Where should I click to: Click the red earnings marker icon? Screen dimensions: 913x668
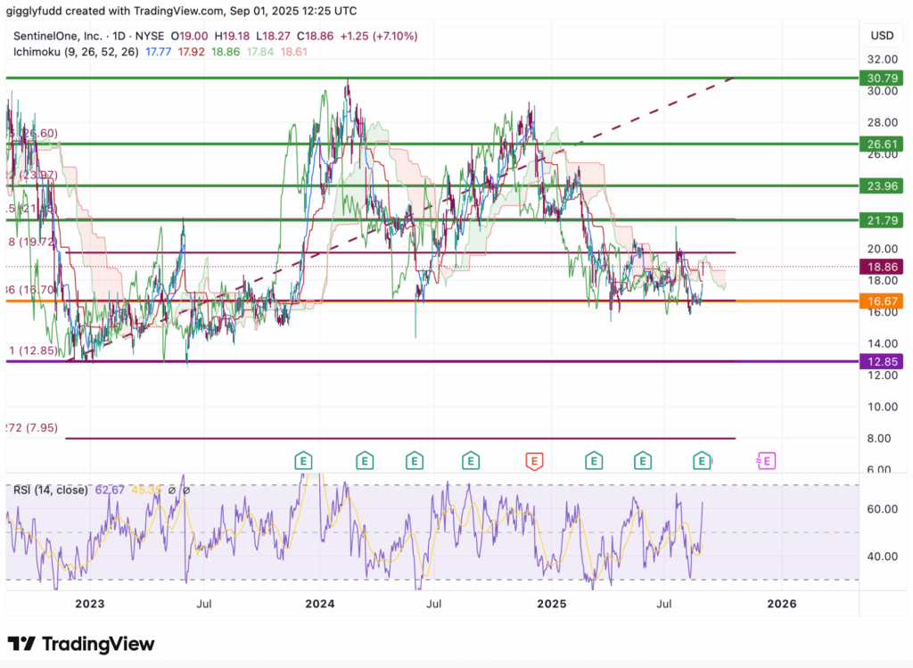pos(534,461)
